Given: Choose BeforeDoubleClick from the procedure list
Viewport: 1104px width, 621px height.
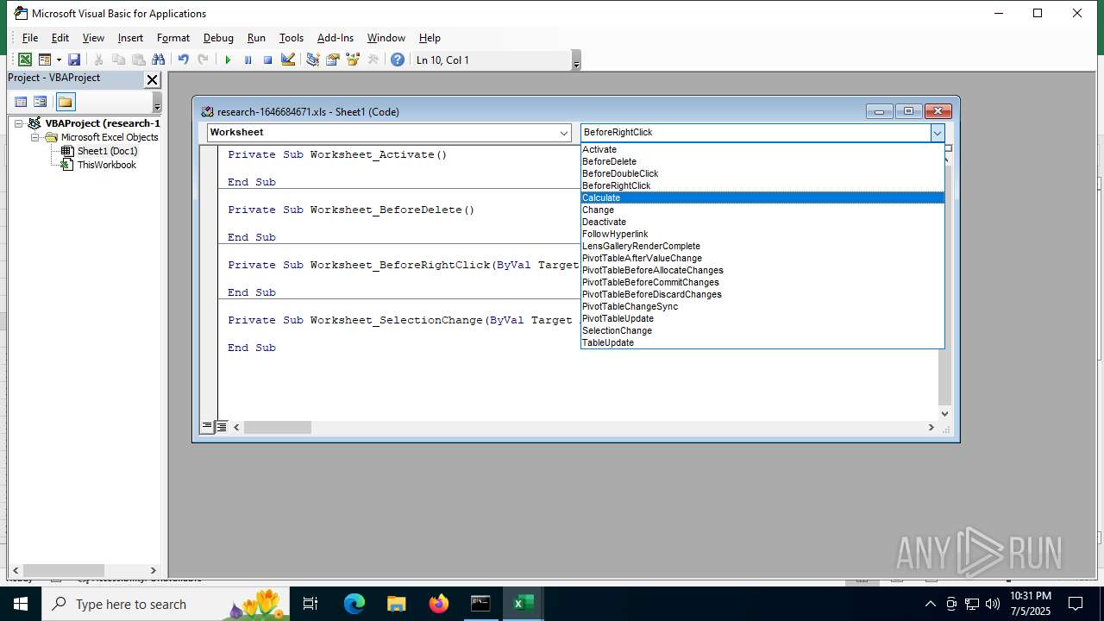Looking at the screenshot, I should tap(762, 173).
